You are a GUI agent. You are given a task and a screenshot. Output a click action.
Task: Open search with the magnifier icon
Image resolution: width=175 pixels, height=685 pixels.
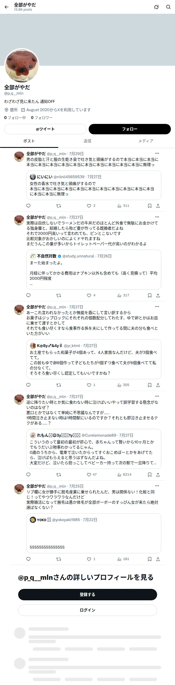coord(168,7)
